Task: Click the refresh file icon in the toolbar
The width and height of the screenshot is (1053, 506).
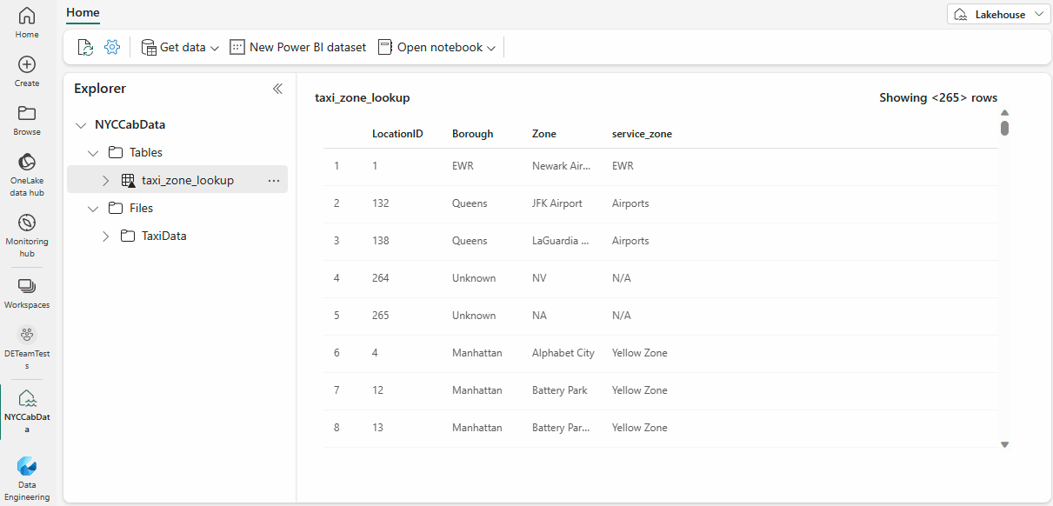Action: pyautogui.click(x=84, y=46)
